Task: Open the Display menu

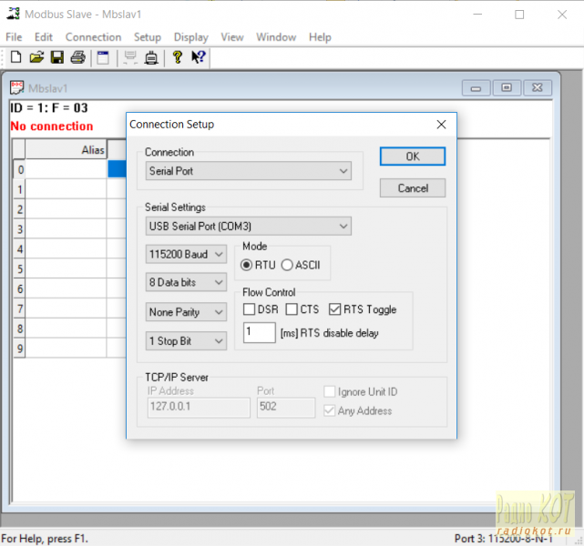Action: [191, 37]
